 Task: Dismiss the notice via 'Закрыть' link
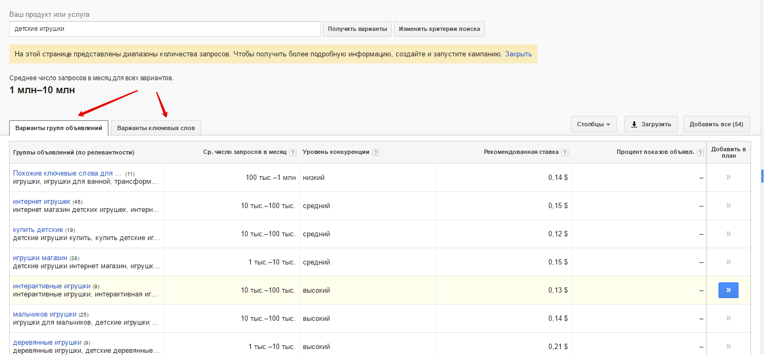click(x=518, y=54)
